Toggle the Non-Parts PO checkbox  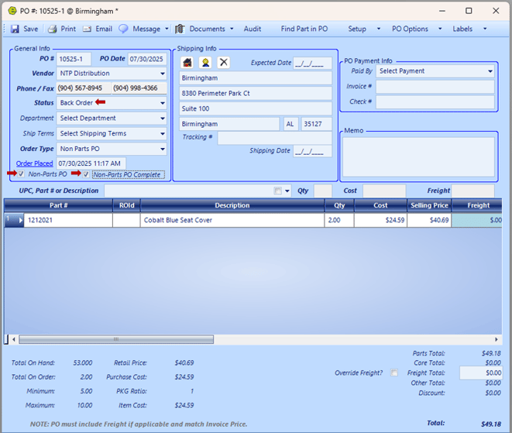(21, 174)
